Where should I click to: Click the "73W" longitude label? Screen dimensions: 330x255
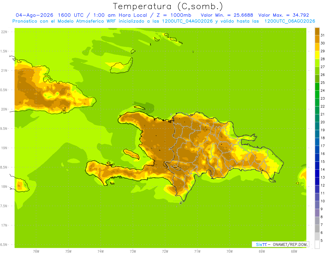click(x=133, y=251)
